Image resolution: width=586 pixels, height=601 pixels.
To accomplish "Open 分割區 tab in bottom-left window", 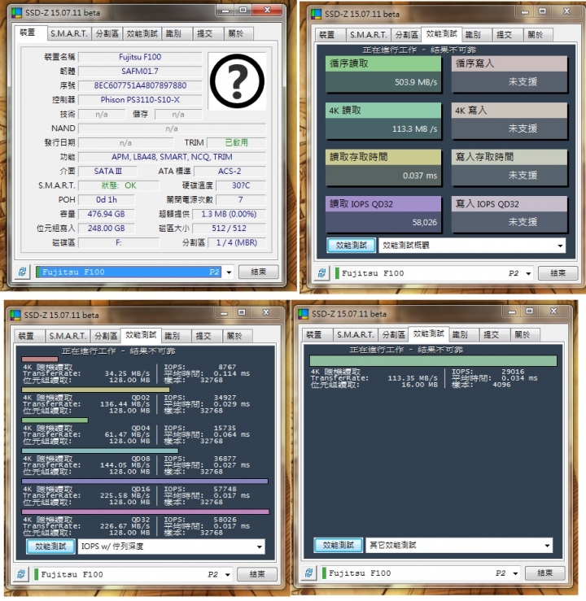I will (106, 336).
